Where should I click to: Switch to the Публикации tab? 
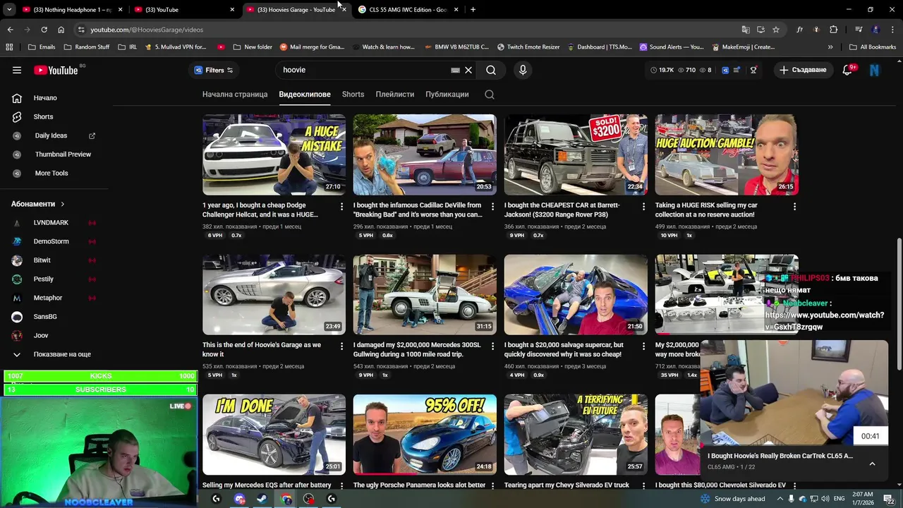(447, 94)
